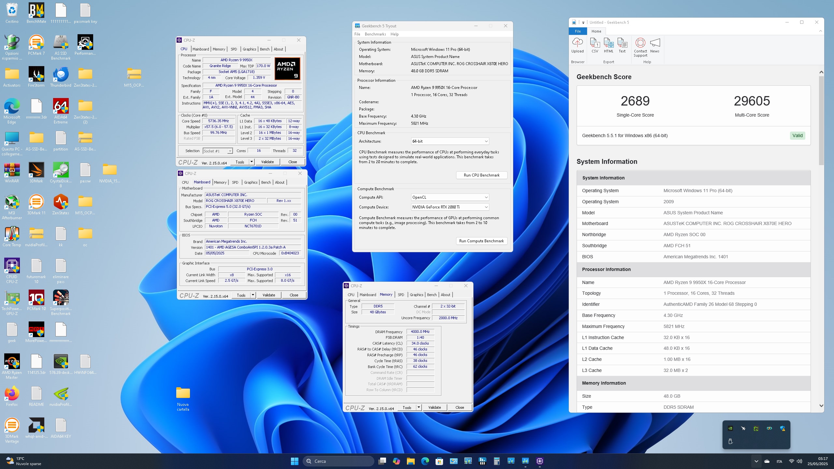Screen dimensions: 834x469
Task: Select AS SSD Benchmark desktop icon
Action: pyautogui.click(x=61, y=48)
